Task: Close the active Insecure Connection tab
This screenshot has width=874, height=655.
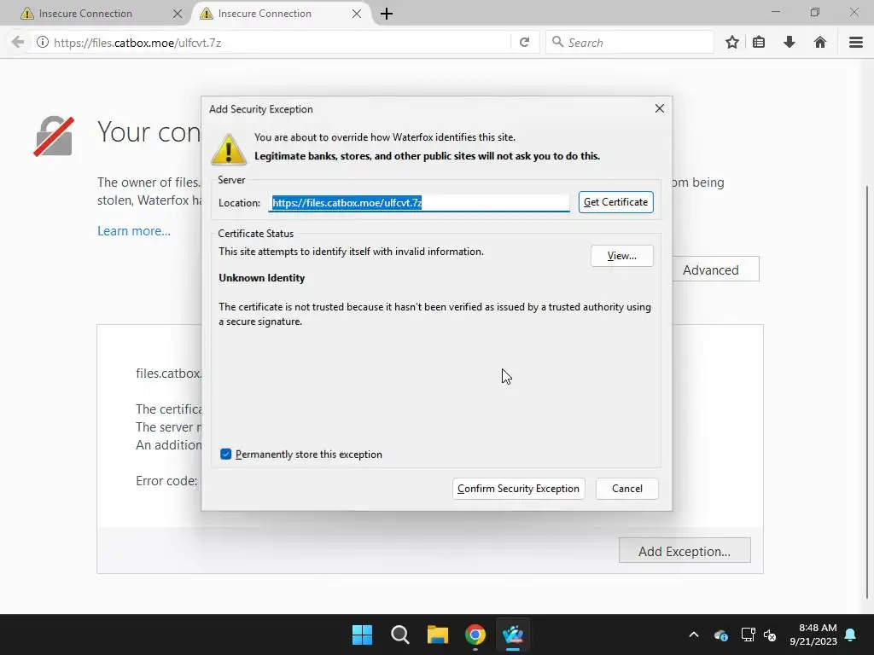Action: pos(357,14)
